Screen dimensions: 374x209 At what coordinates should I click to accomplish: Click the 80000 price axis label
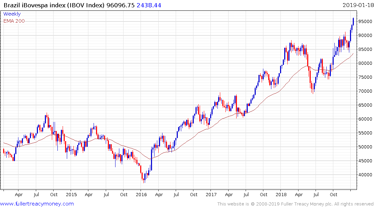coord(365,63)
